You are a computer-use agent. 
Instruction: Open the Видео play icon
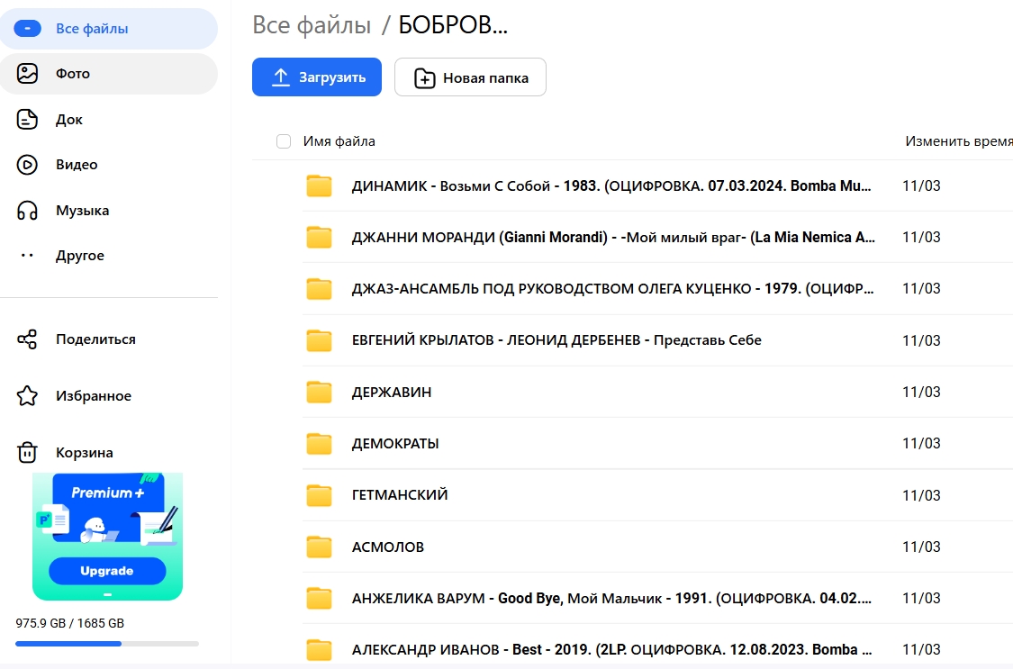click(27, 165)
